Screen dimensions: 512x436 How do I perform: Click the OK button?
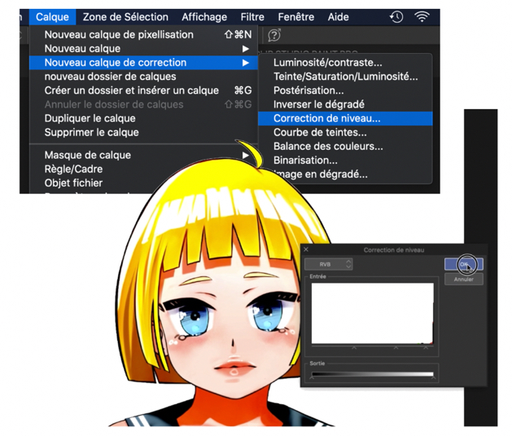(x=463, y=264)
